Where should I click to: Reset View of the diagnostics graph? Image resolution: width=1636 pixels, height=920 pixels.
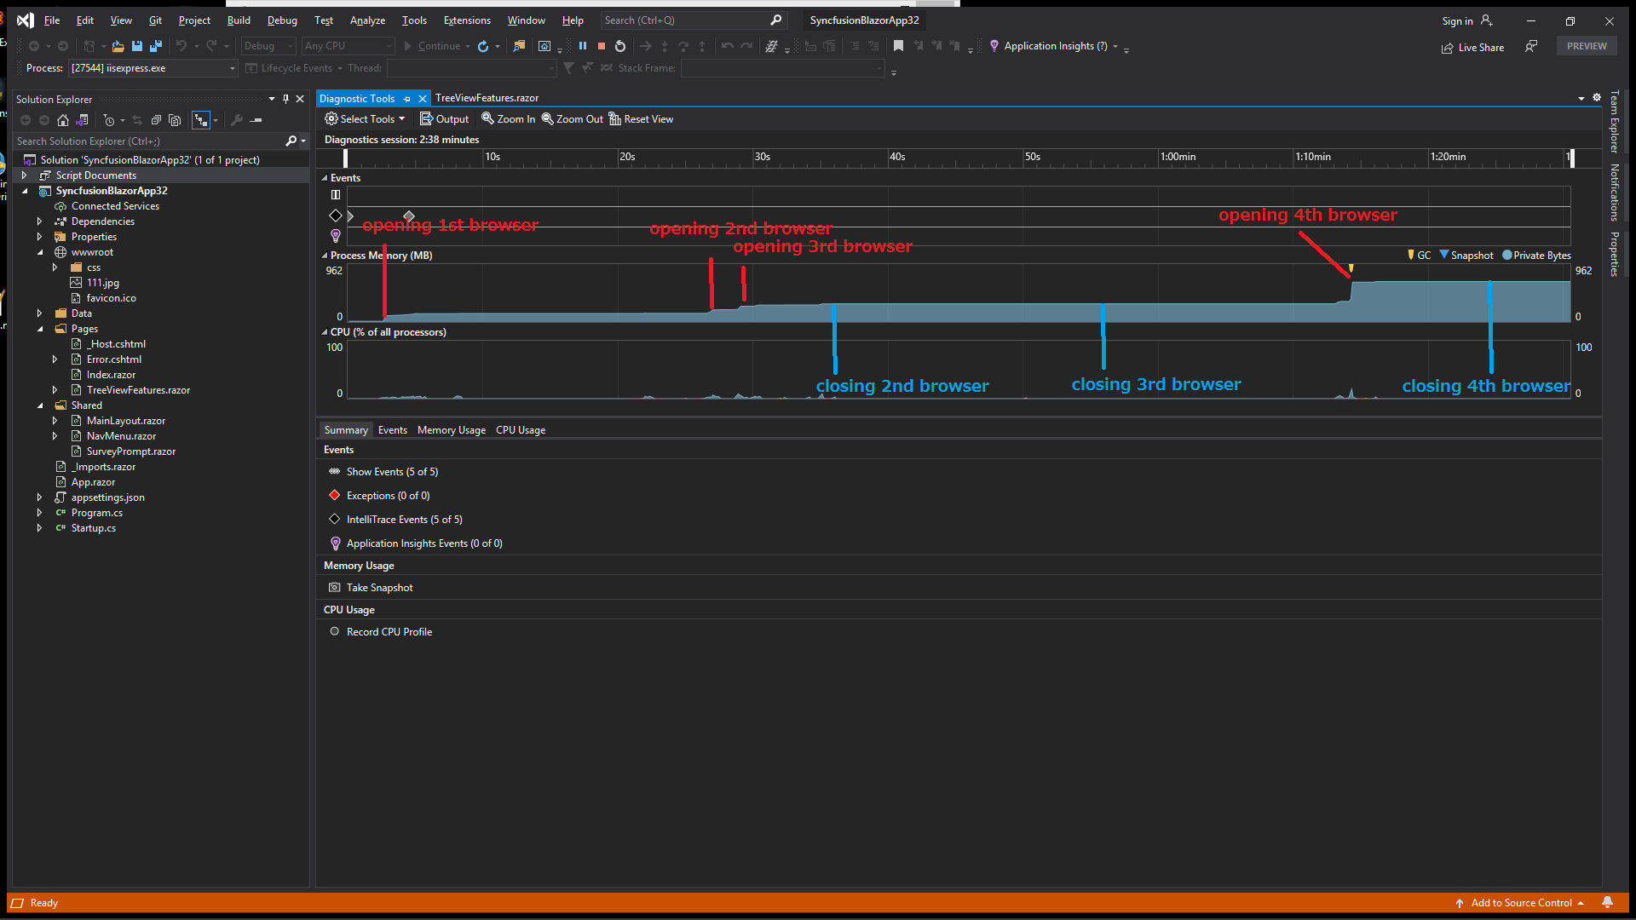click(641, 119)
